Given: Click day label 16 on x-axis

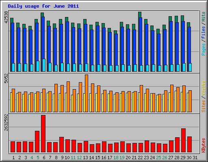Looking at the screenshot, I should tap(104, 158).
